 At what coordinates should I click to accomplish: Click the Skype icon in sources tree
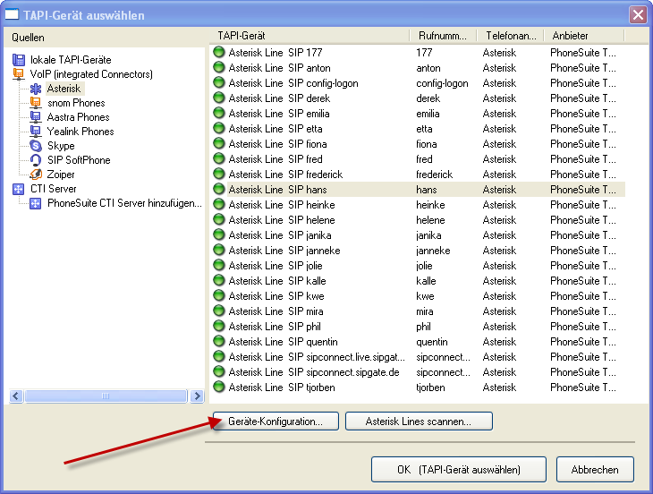(x=36, y=146)
